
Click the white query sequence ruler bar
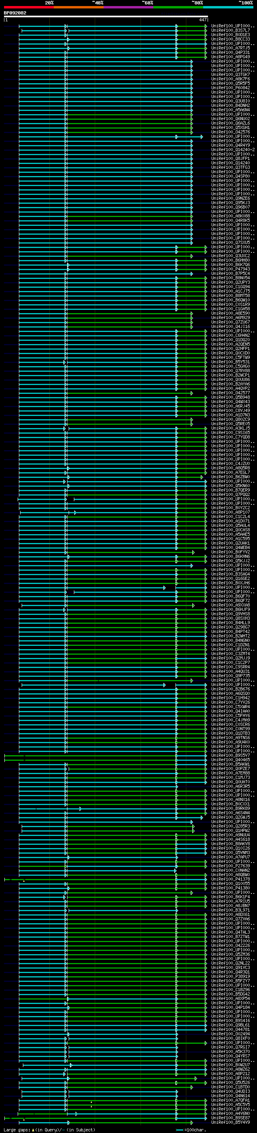point(106,16)
